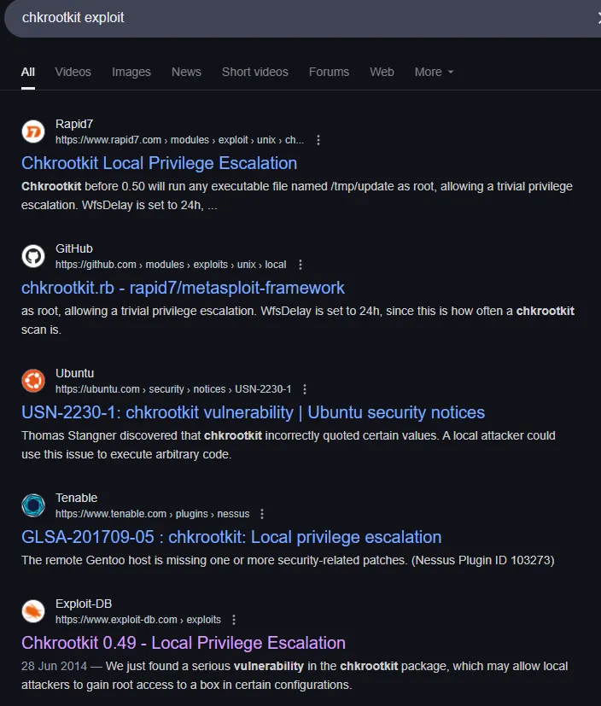Open Chkrootkit Local Privilege Escalation link
The image size is (601, 706).
159,163
